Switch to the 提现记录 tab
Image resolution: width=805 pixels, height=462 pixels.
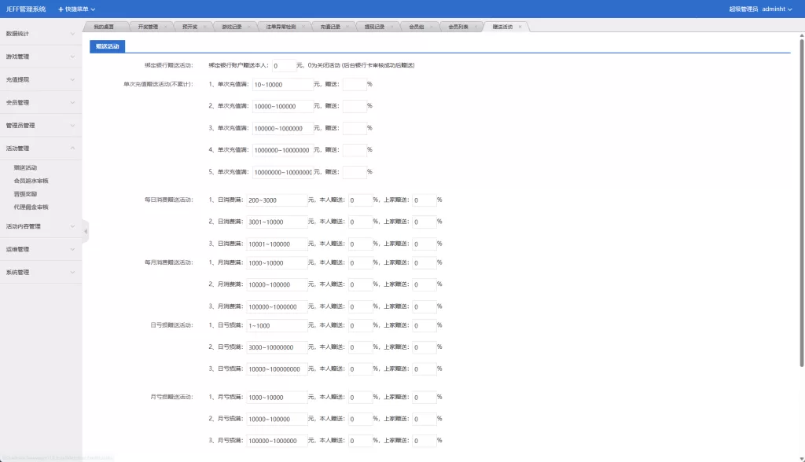pyautogui.click(x=374, y=27)
